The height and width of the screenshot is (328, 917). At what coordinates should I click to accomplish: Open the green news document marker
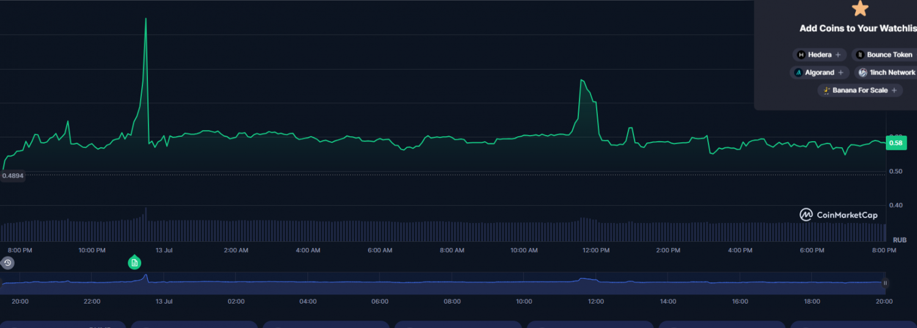tap(134, 263)
